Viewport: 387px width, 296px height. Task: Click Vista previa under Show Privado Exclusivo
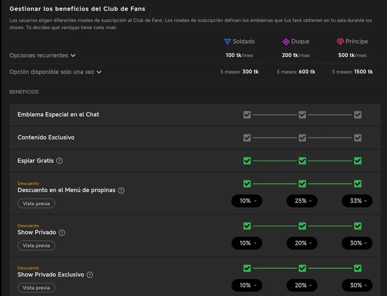click(x=36, y=288)
